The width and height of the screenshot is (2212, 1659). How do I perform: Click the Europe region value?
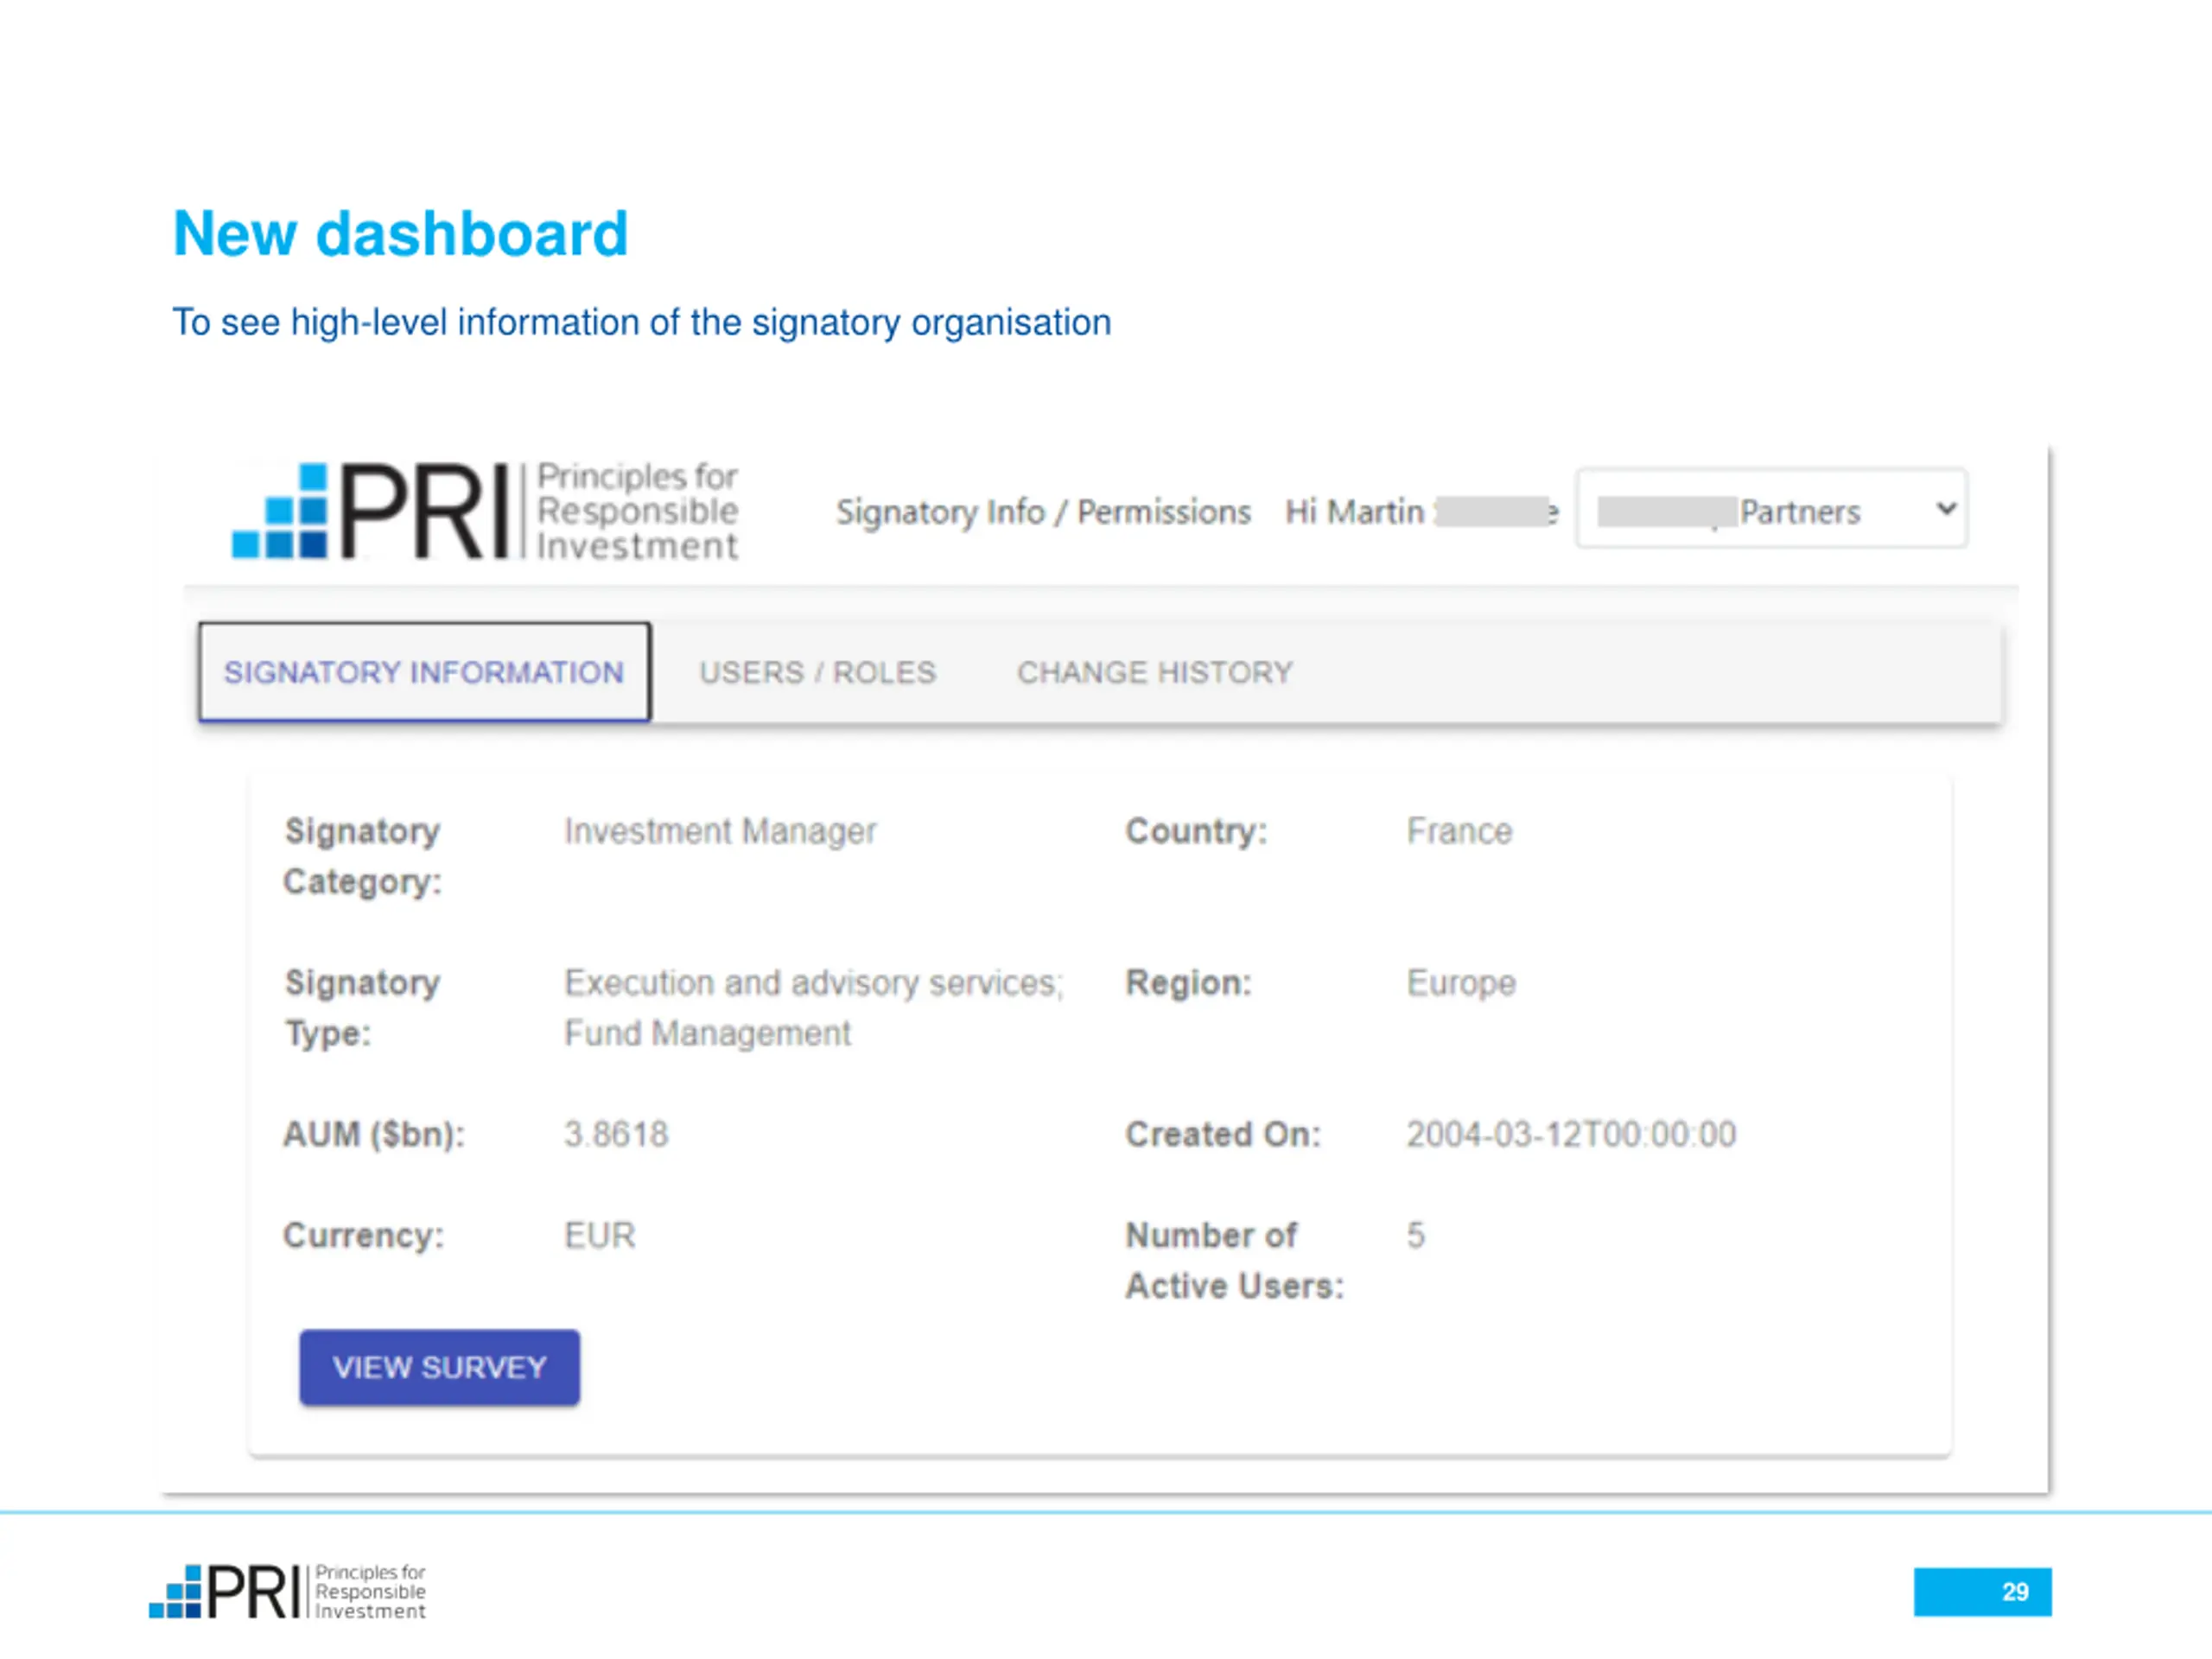click(1461, 983)
